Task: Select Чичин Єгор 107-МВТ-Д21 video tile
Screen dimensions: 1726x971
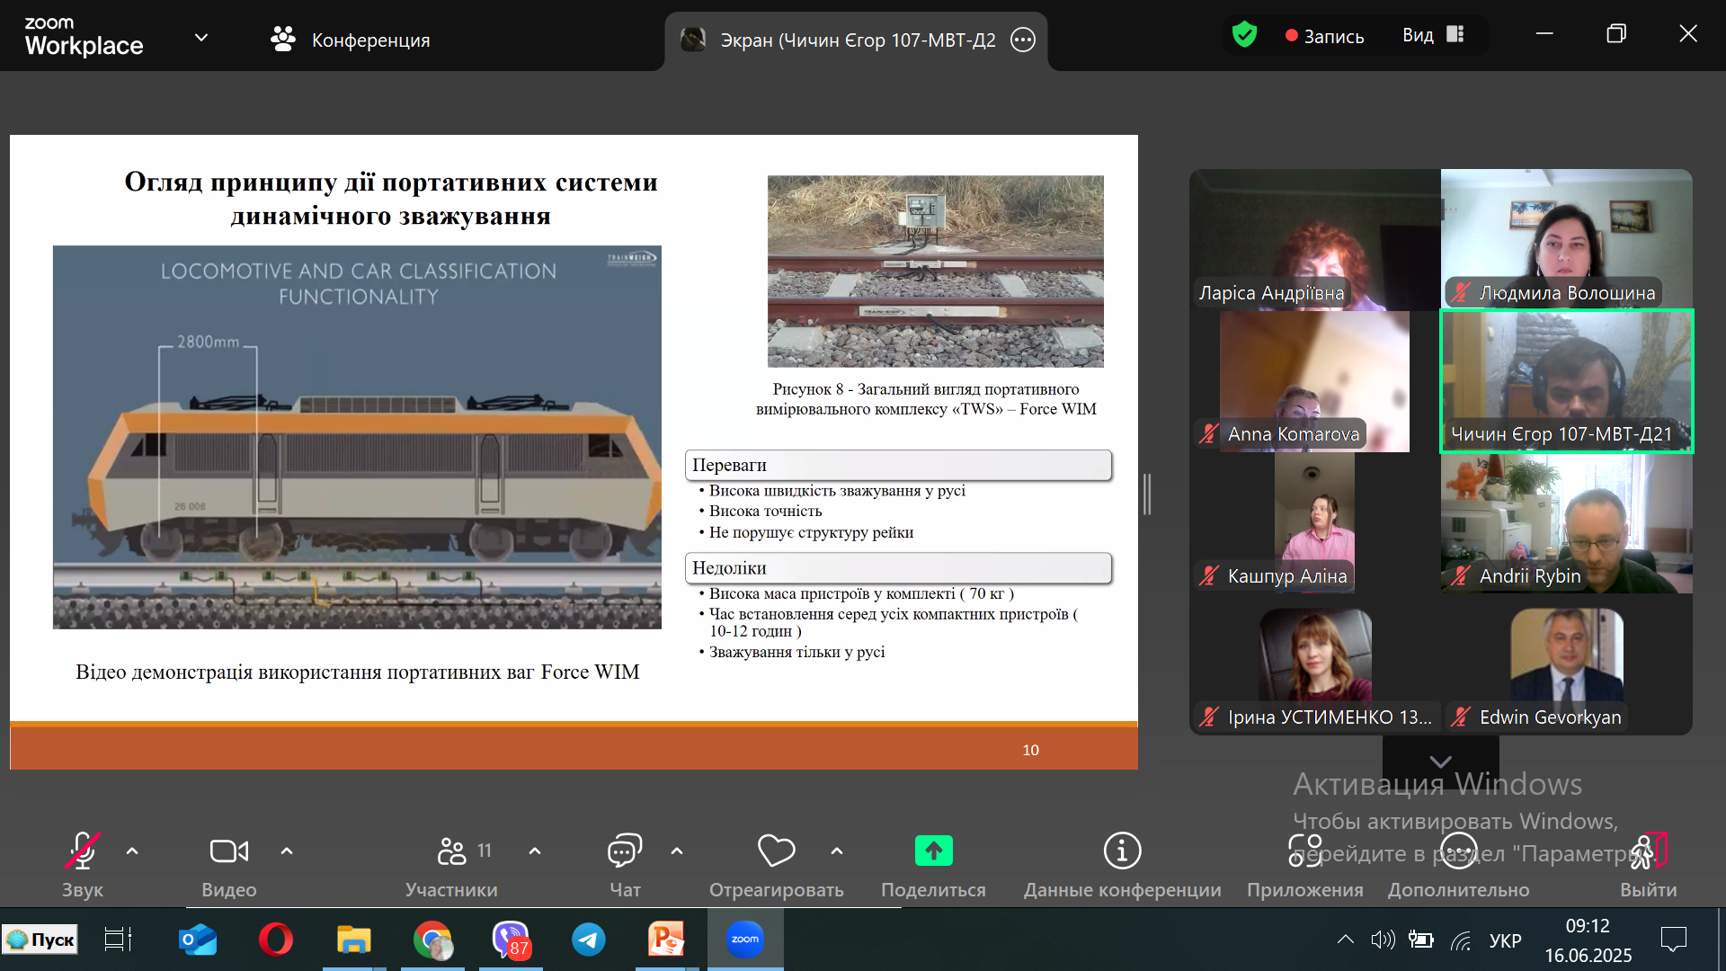Action: pos(1567,381)
